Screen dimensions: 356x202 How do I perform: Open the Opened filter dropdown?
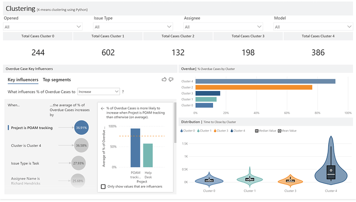point(43,27)
